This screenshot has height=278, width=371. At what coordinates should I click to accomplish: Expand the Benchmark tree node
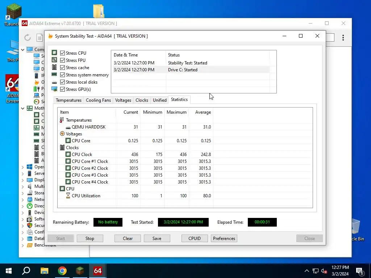point(23,245)
